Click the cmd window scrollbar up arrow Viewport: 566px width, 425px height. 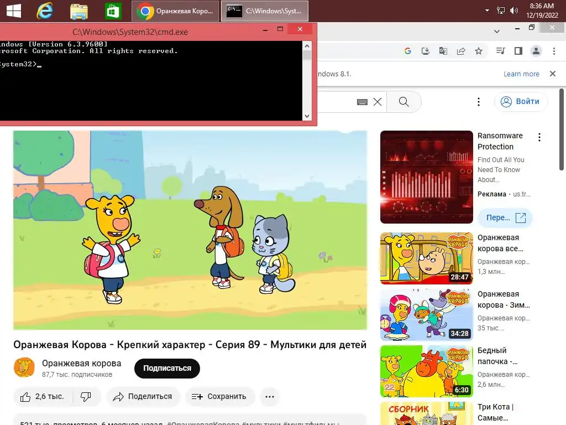coord(307,46)
